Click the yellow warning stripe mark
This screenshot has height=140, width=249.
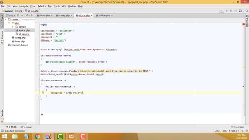(x=243, y=67)
